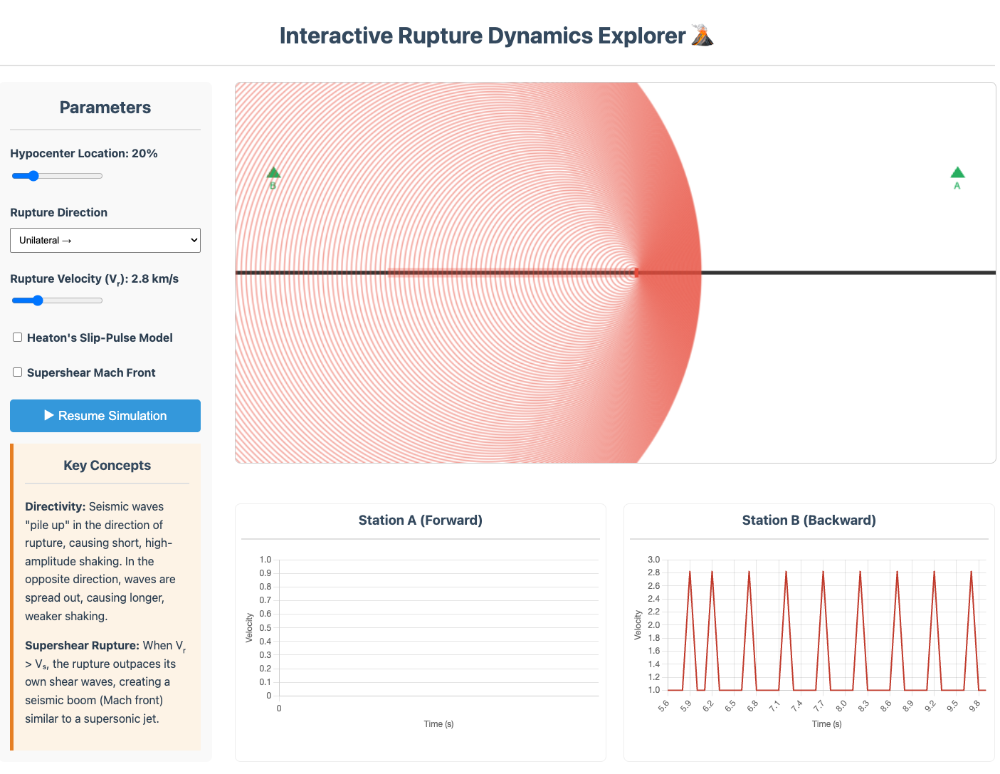The width and height of the screenshot is (1000, 774).
Task: Enable the Supershear Mach Front option
Action: coord(17,371)
